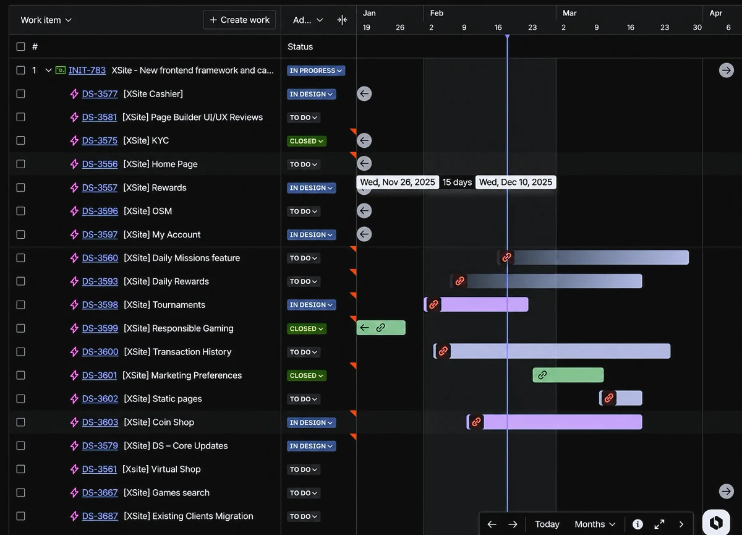
Task: Open the Ad... fields dropdown
Action: coord(308,20)
